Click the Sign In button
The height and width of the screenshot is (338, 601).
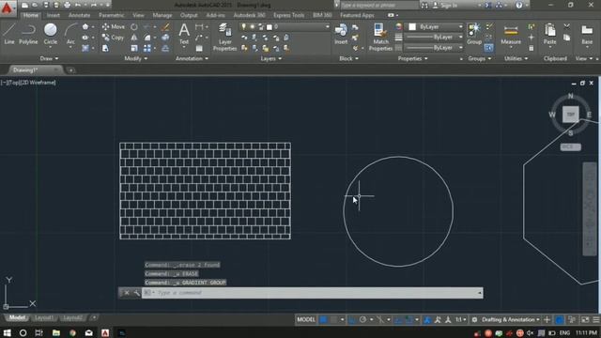pyautogui.click(x=445, y=6)
